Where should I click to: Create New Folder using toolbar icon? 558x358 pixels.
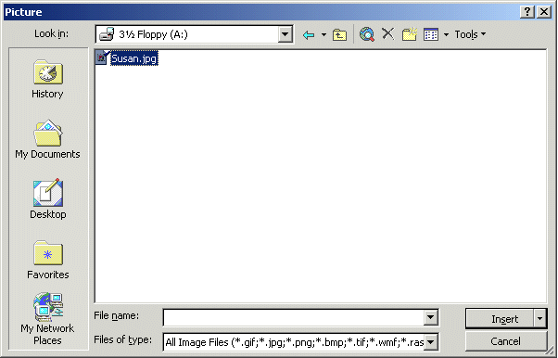coord(410,34)
